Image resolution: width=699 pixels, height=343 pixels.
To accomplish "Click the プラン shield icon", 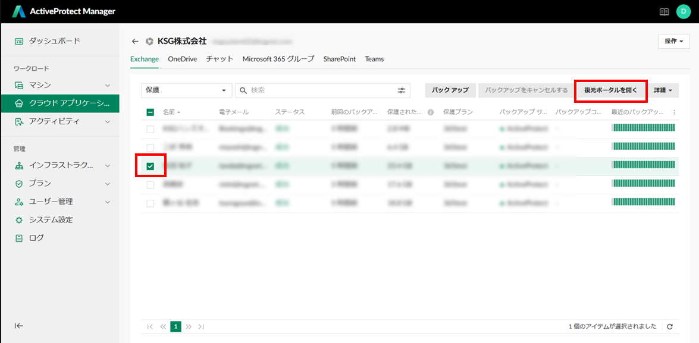I will pyautogui.click(x=18, y=184).
